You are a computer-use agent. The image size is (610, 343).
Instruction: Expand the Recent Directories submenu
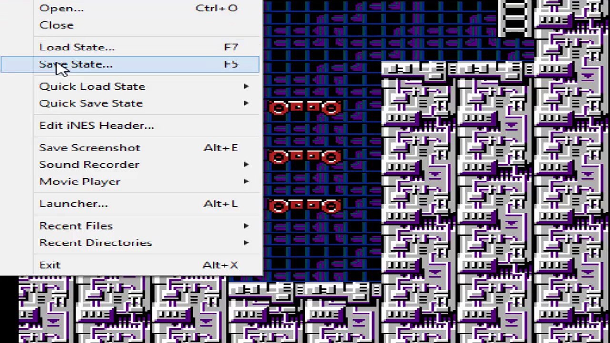[x=130, y=242]
